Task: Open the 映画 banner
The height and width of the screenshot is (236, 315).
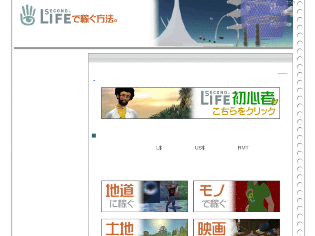Action: coord(237,227)
